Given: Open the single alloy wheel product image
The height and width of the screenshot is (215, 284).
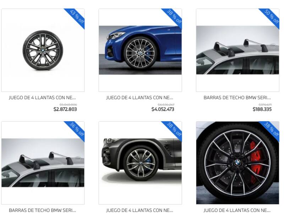Looking at the screenshot, I should (x=43, y=50).
